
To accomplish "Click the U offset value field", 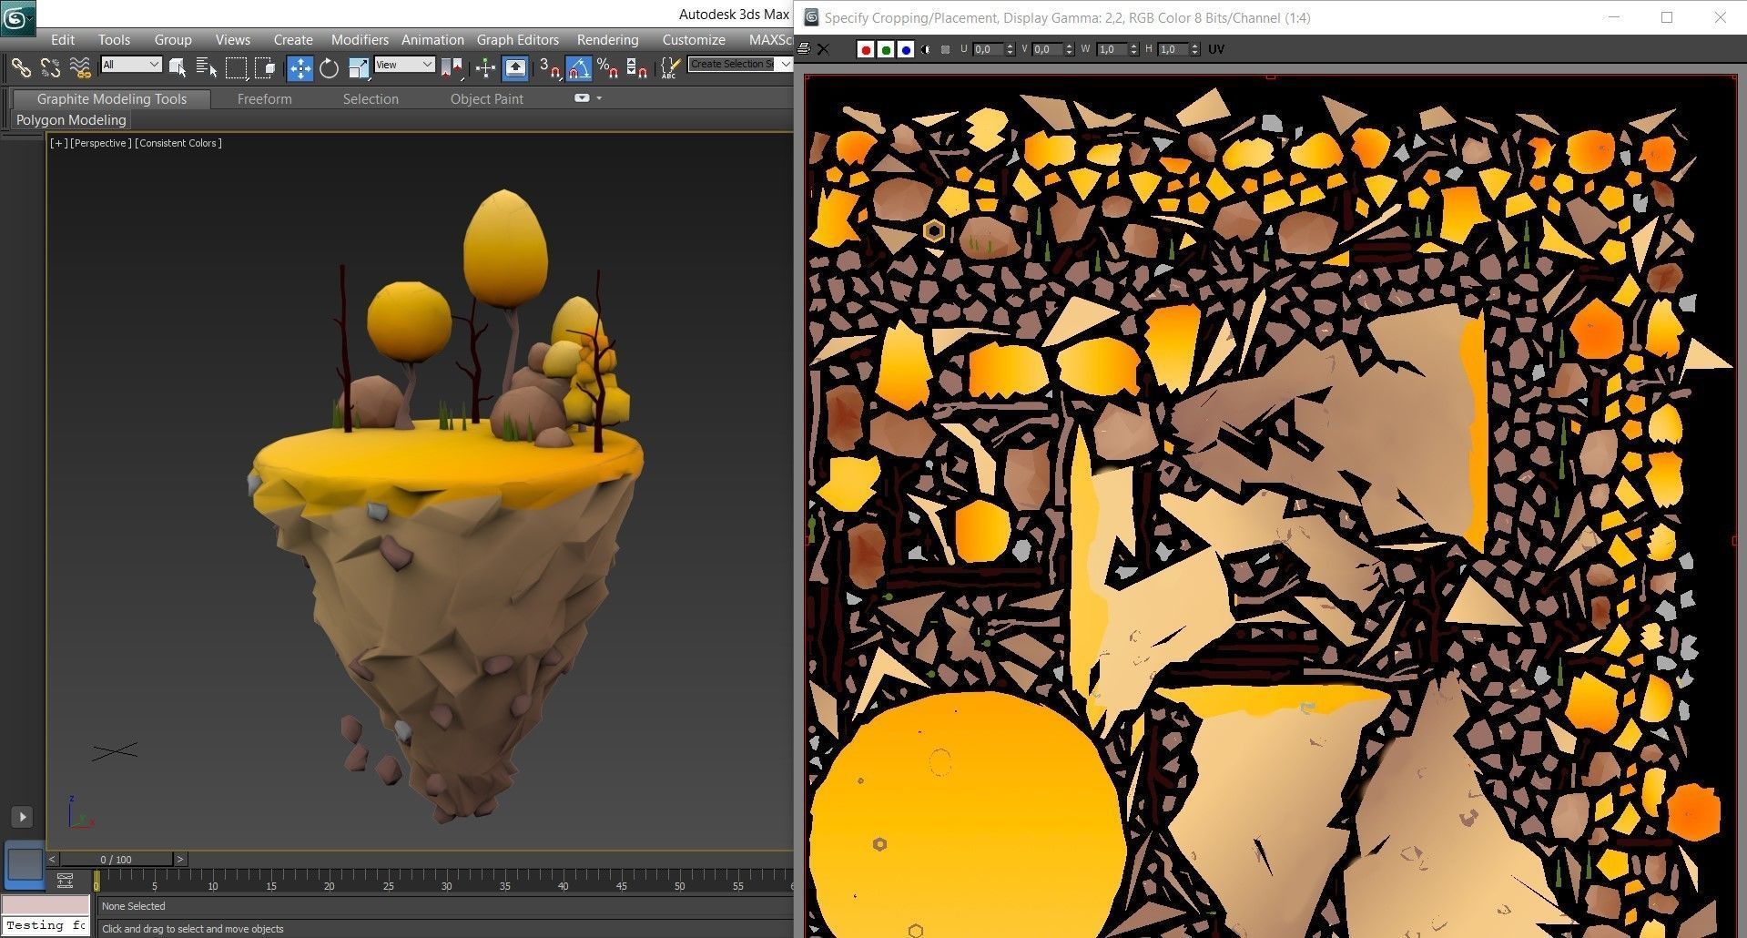I will 988,49.
